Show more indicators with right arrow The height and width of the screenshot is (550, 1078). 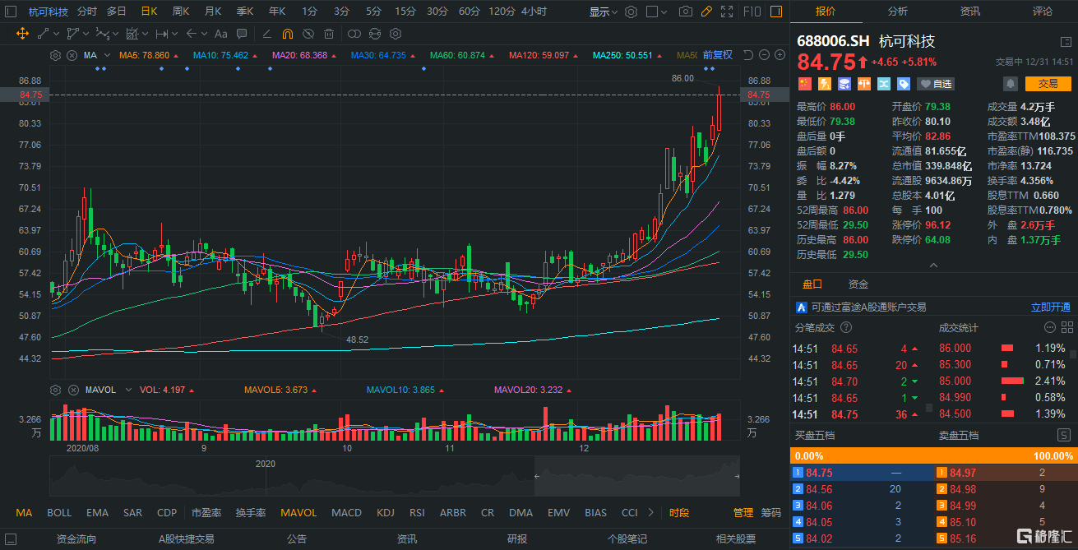[651, 512]
